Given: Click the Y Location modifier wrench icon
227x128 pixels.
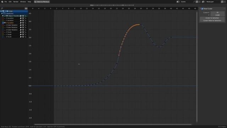Looking at the screenshot, I should tap(21, 21).
